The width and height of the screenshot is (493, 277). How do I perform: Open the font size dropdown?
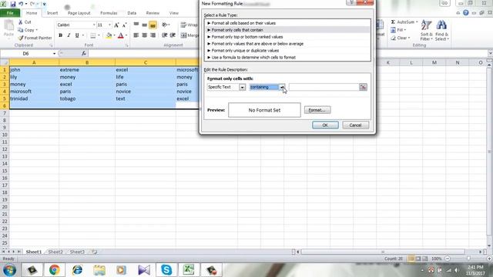109,25
